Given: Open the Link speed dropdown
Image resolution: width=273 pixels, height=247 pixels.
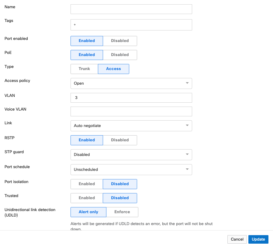Looking at the screenshot, I should coord(131,126).
